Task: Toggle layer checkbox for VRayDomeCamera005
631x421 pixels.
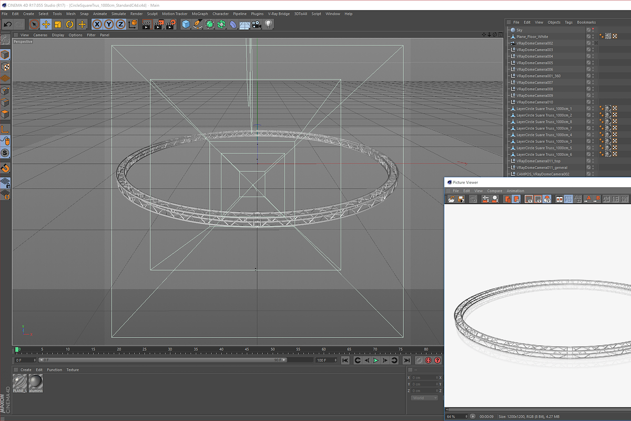Action: tap(588, 63)
